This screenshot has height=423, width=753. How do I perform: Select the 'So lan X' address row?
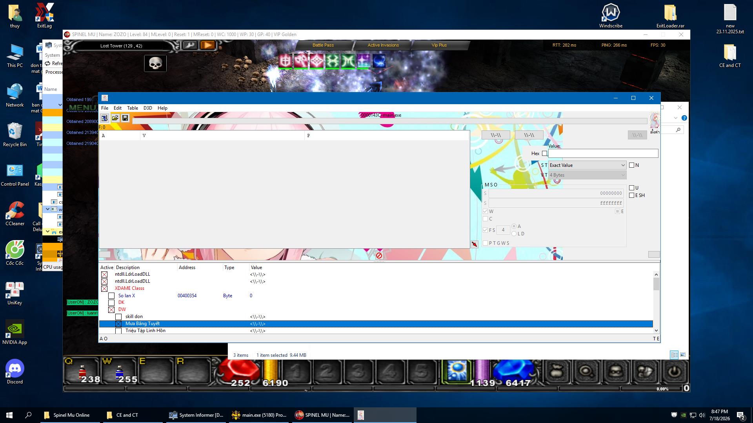click(376, 296)
